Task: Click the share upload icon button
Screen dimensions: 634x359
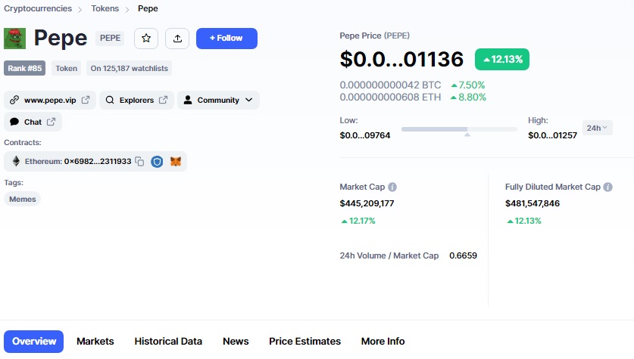Action: [177, 39]
